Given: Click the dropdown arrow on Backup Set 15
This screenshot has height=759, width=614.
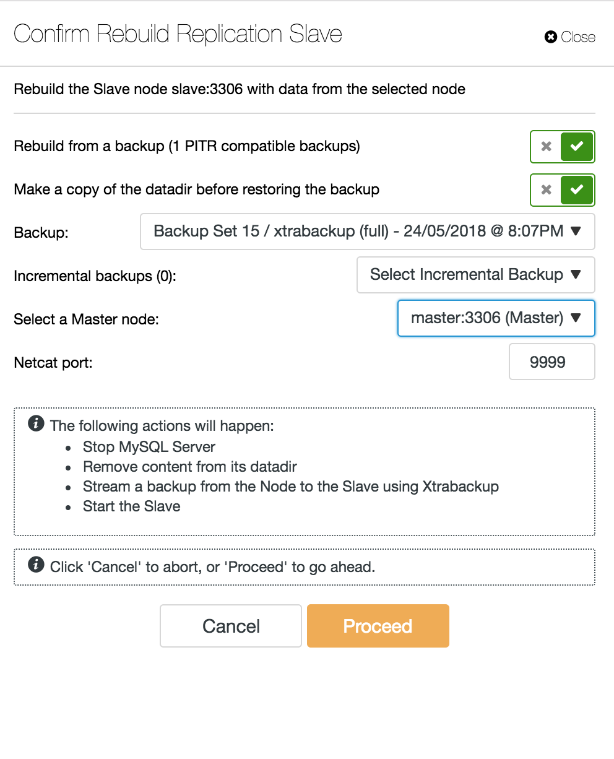Looking at the screenshot, I should coord(575,232).
